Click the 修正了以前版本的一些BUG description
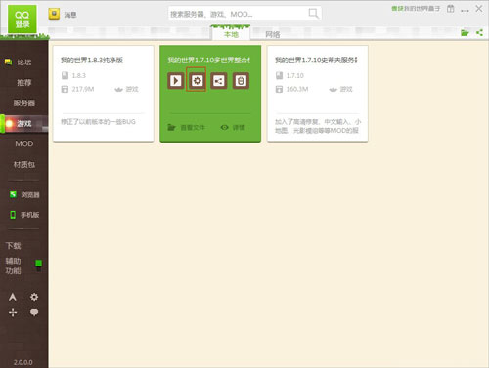489x368 pixels. click(98, 122)
